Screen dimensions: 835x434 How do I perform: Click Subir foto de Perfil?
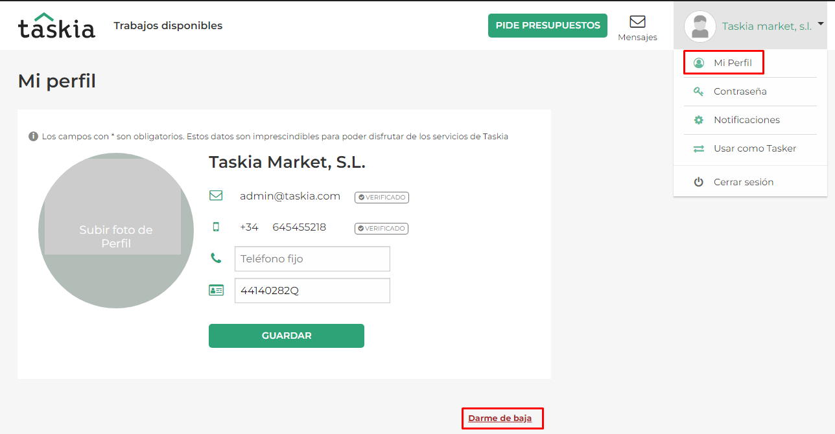(116, 236)
